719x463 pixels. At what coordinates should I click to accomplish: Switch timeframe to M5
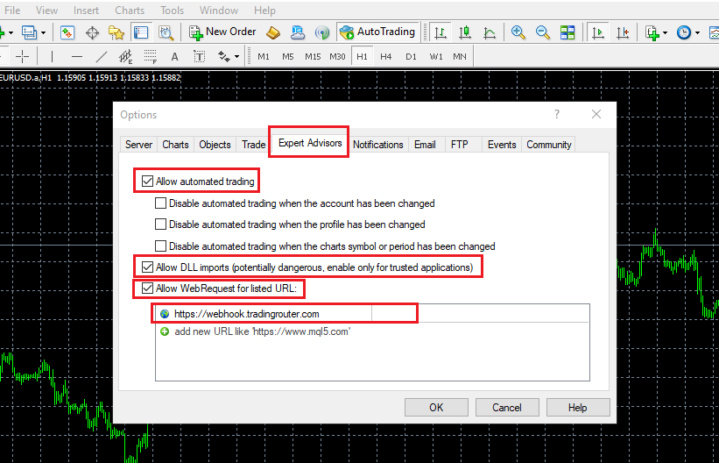[x=287, y=56]
